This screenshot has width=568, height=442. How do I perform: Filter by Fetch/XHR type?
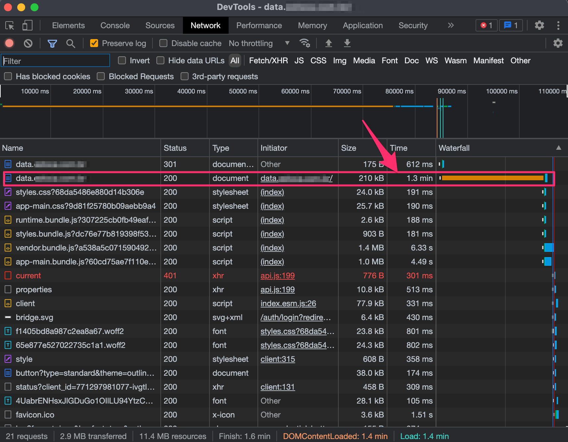(x=268, y=61)
